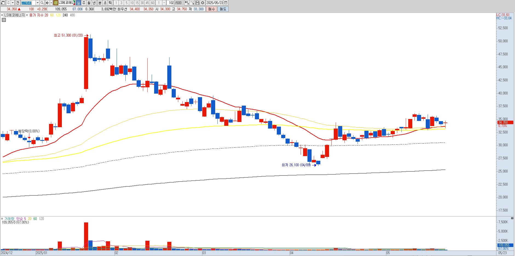Switch to second 초 chart period
The image size is (515, 256).
click(x=105, y=3)
